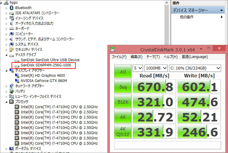Minimize the CrystalDiskMark window

[201, 49]
